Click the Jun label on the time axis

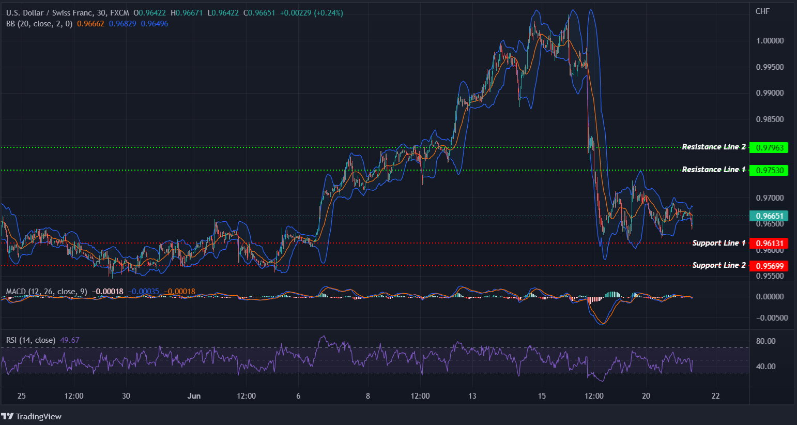194,396
